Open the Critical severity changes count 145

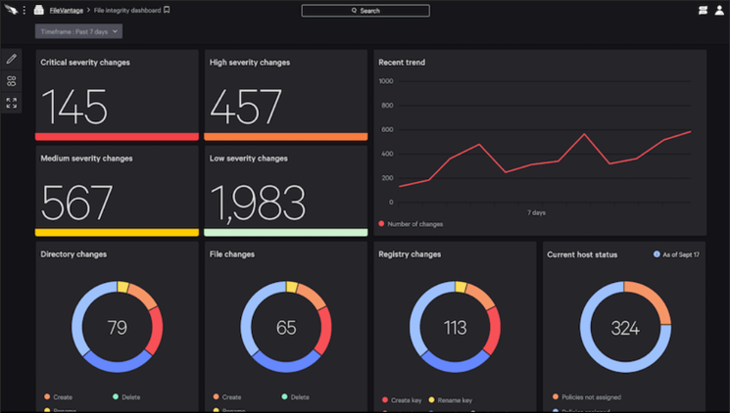(74, 105)
